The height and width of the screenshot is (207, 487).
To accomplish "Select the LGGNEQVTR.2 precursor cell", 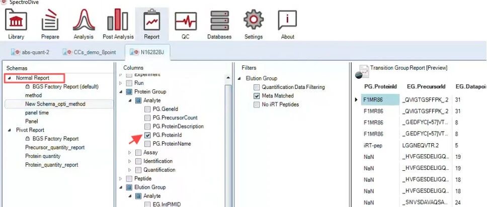I will [426, 145].
